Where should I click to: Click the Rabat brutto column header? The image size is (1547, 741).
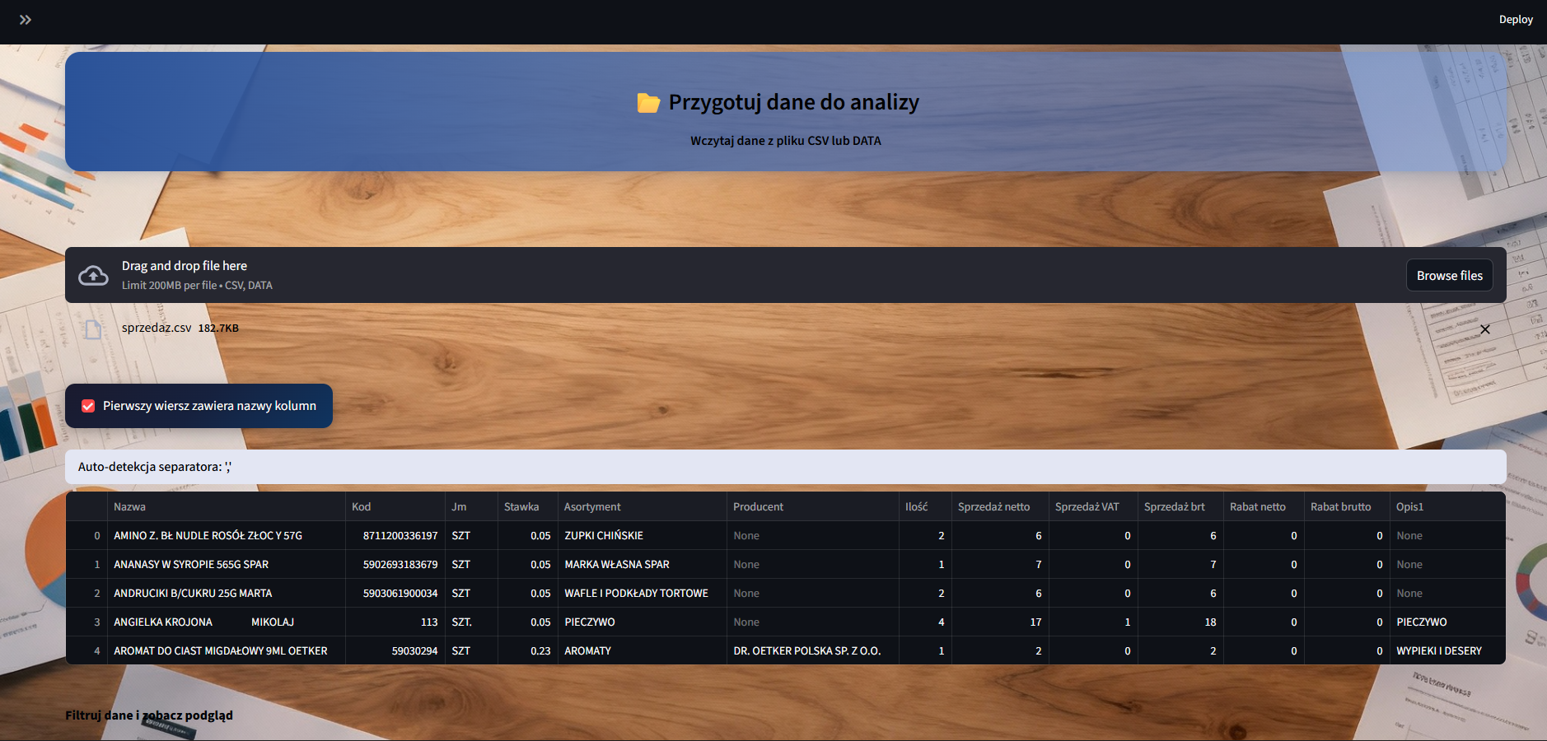tap(1347, 506)
